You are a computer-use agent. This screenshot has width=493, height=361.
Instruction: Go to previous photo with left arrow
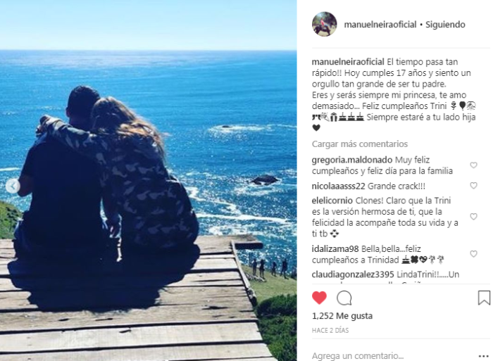(x=13, y=186)
